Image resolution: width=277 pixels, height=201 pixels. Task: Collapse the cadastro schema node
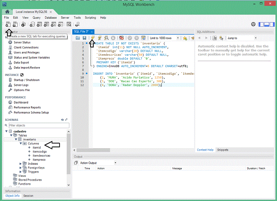(6, 131)
